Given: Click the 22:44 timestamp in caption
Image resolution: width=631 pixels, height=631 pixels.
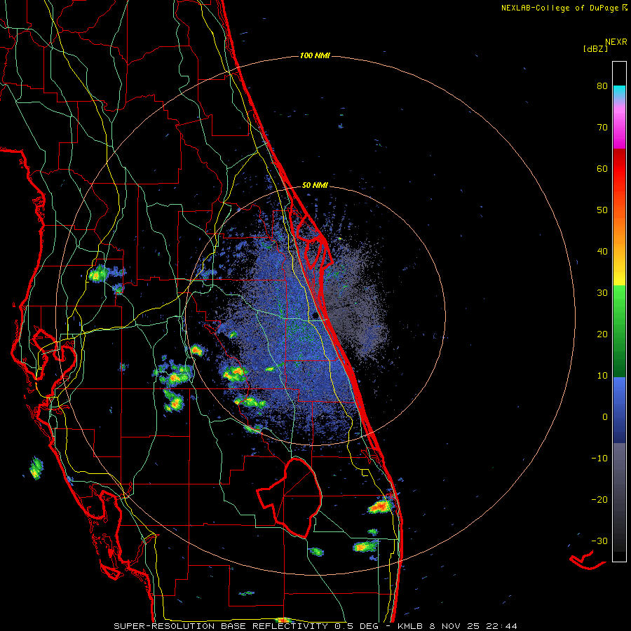Looking at the screenshot, I should (502, 626).
